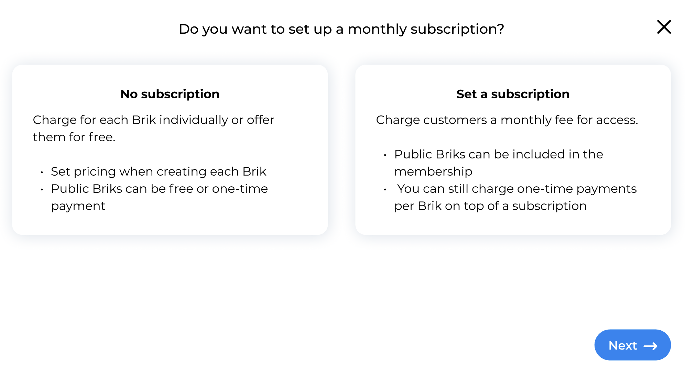The height and width of the screenshot is (376, 685).
Task: Click the 'No subscription' heading
Action: point(170,94)
